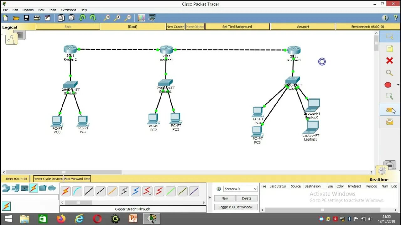Expand the PDU panel with triangle arrow

tap(210, 197)
